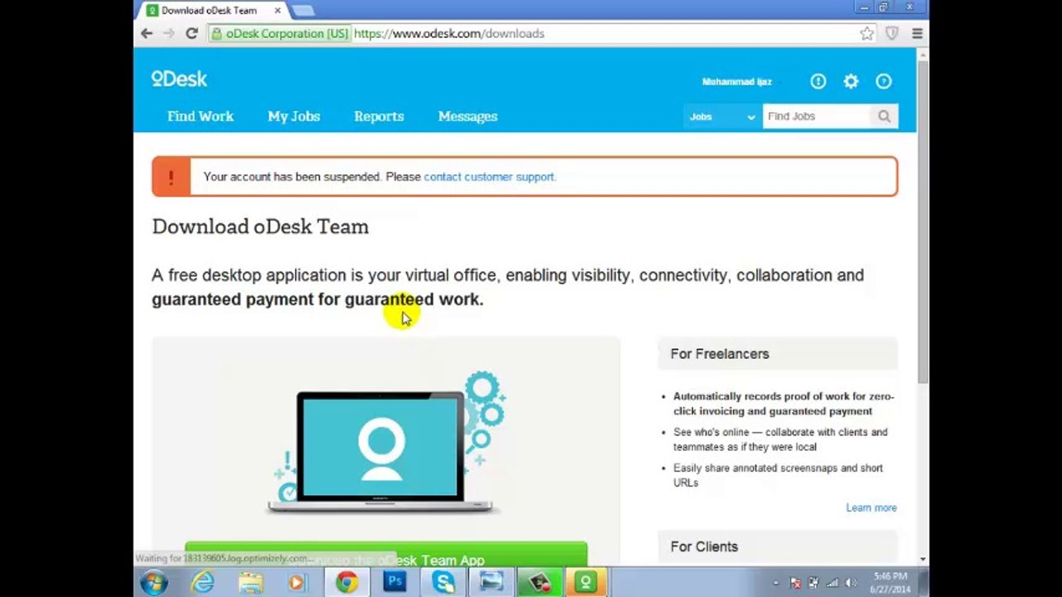The height and width of the screenshot is (597, 1062).
Task: Open the Muhammad Ijaz account menu
Action: 737,81
